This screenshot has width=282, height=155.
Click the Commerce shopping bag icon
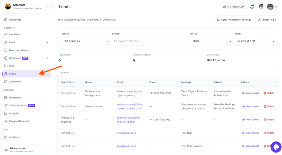tap(6, 58)
